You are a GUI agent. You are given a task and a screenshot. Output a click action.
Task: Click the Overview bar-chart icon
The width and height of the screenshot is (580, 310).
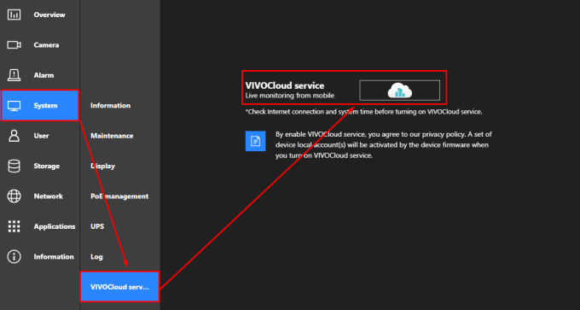click(x=14, y=15)
